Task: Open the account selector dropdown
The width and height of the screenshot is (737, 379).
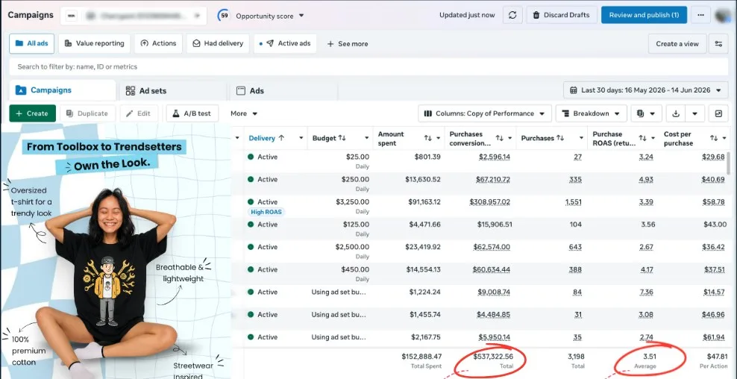Action: click(x=134, y=16)
